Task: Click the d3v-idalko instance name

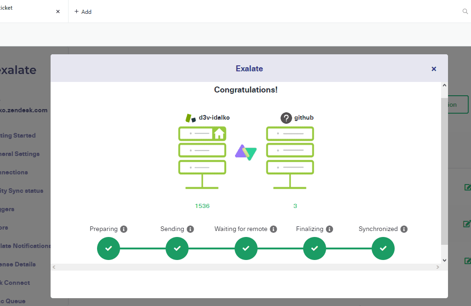Action: click(x=214, y=117)
